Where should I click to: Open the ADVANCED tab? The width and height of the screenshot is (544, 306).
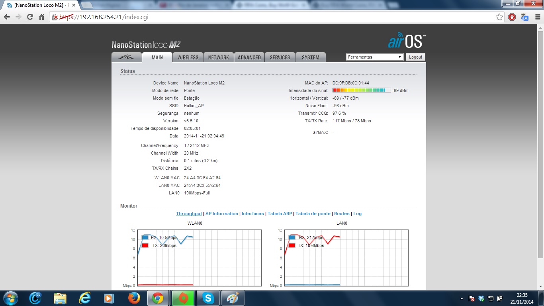pyautogui.click(x=249, y=57)
